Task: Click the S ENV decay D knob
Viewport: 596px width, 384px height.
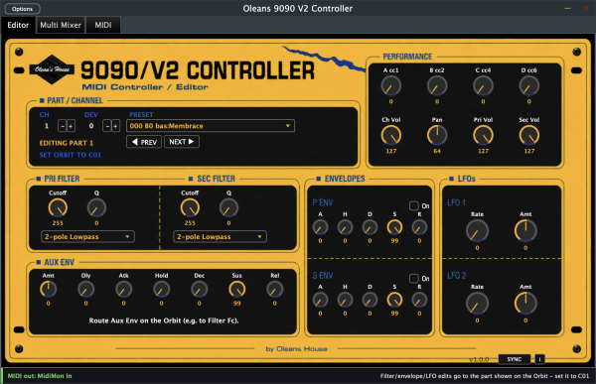Action: coord(370,300)
